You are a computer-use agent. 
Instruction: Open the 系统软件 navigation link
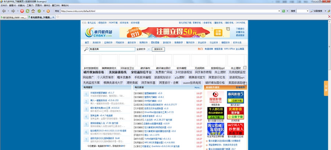click(96, 43)
